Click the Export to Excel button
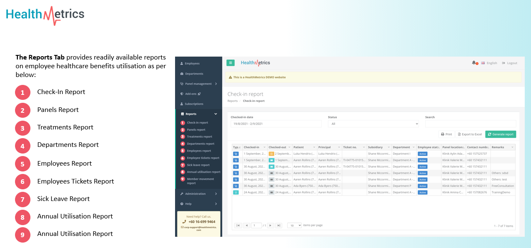 (x=469, y=134)
